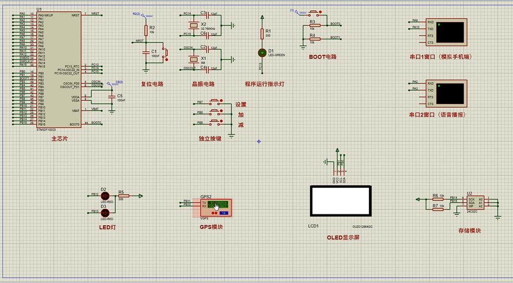Select red LED D3 on PB13
Screen dimensions: 513x283
click(105, 213)
